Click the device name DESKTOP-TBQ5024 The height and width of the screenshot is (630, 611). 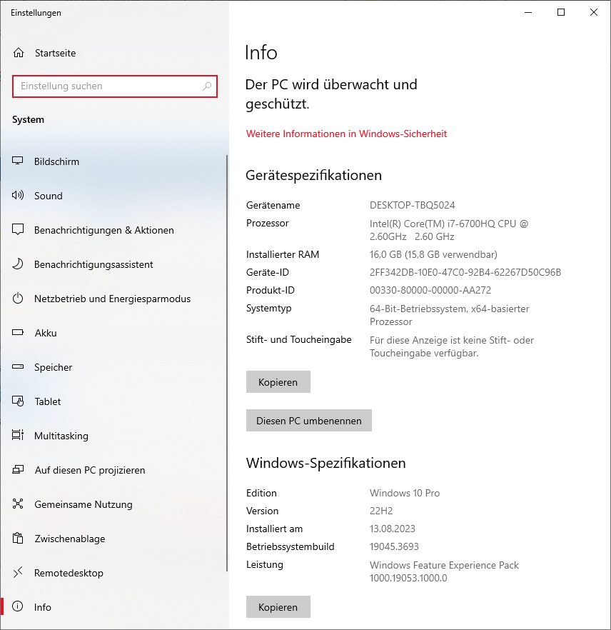point(413,205)
